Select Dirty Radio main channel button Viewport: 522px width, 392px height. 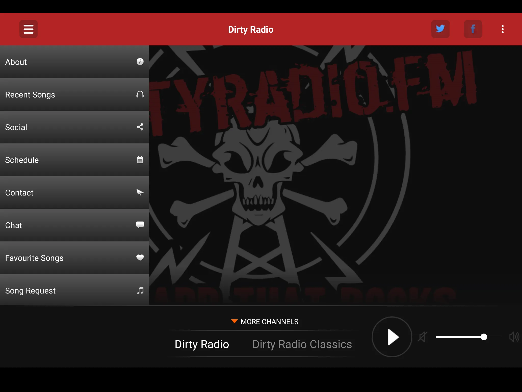coord(202,344)
